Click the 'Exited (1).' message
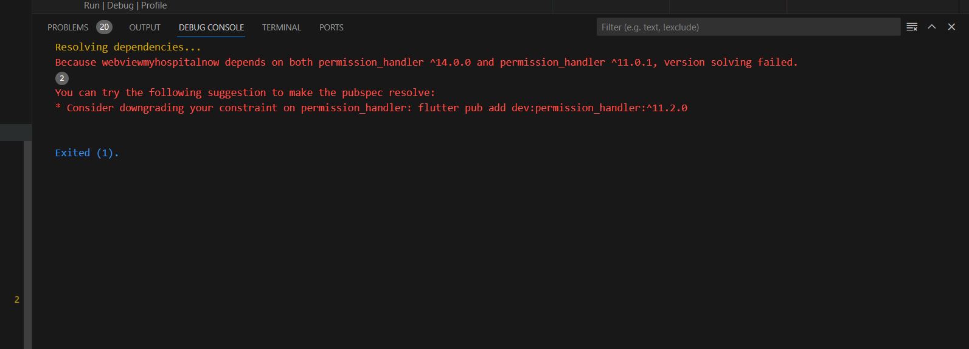 (87, 153)
